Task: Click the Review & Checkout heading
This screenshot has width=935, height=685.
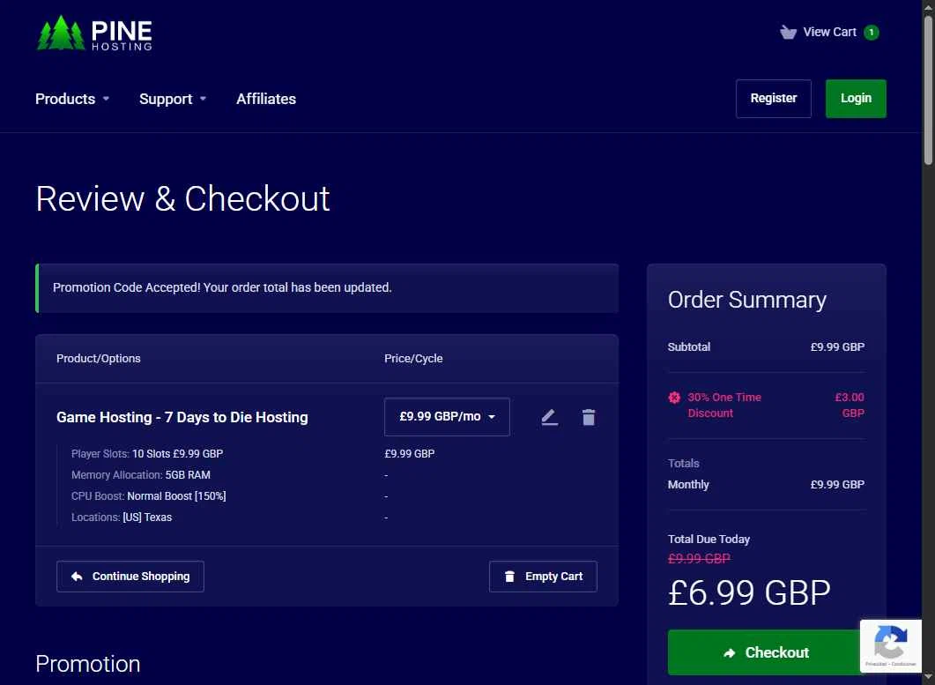Action: [182, 198]
